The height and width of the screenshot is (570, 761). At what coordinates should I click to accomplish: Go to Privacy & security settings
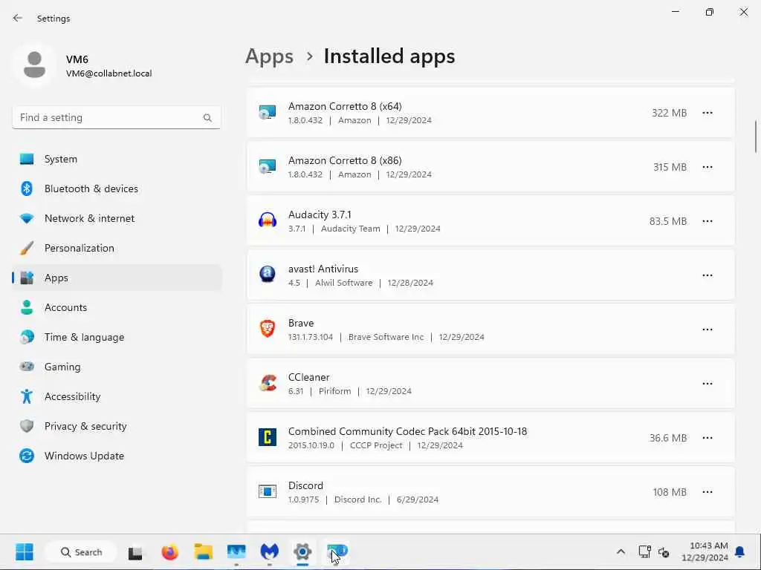(85, 426)
